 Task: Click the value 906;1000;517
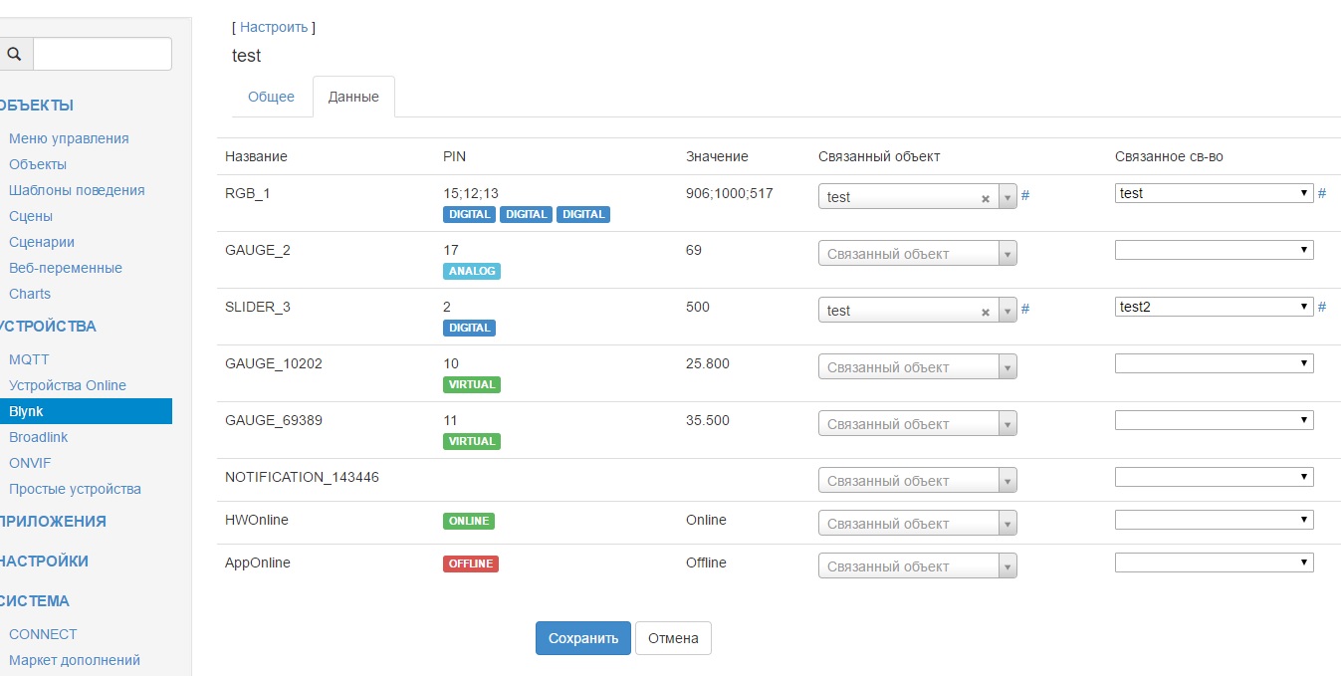click(x=730, y=193)
